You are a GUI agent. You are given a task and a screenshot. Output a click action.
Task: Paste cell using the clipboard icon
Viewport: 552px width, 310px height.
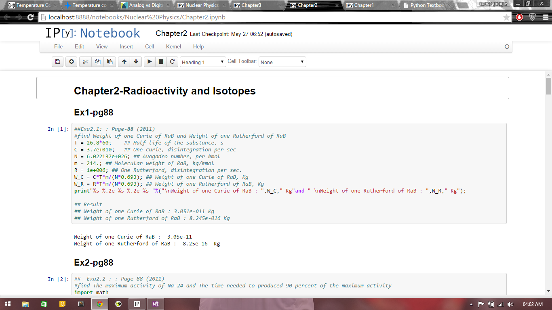[110, 62]
